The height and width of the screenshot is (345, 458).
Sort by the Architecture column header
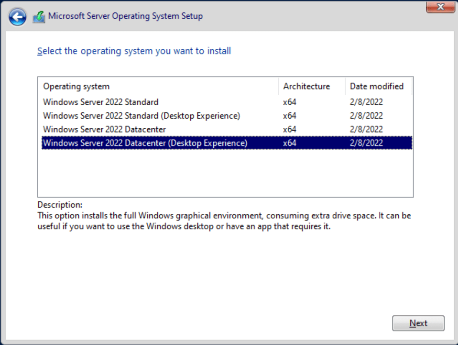pyautogui.click(x=312, y=86)
